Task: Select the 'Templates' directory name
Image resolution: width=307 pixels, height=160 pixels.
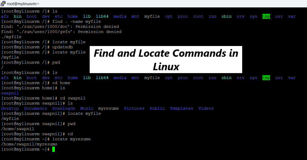Action: [181, 108]
